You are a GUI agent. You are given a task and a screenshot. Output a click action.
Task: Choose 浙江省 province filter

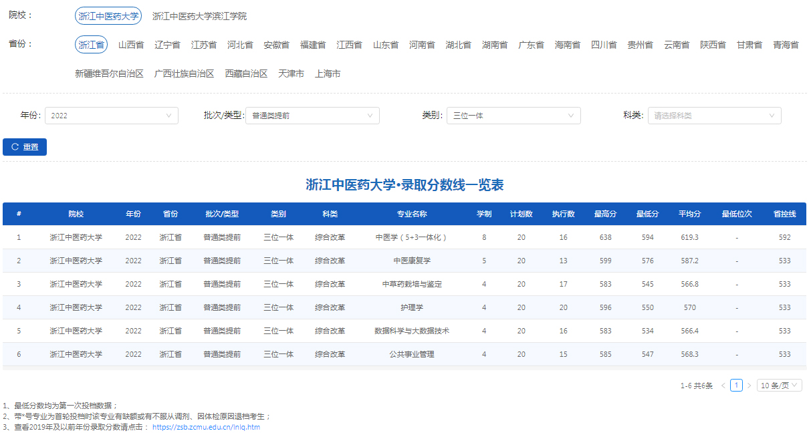coord(91,45)
